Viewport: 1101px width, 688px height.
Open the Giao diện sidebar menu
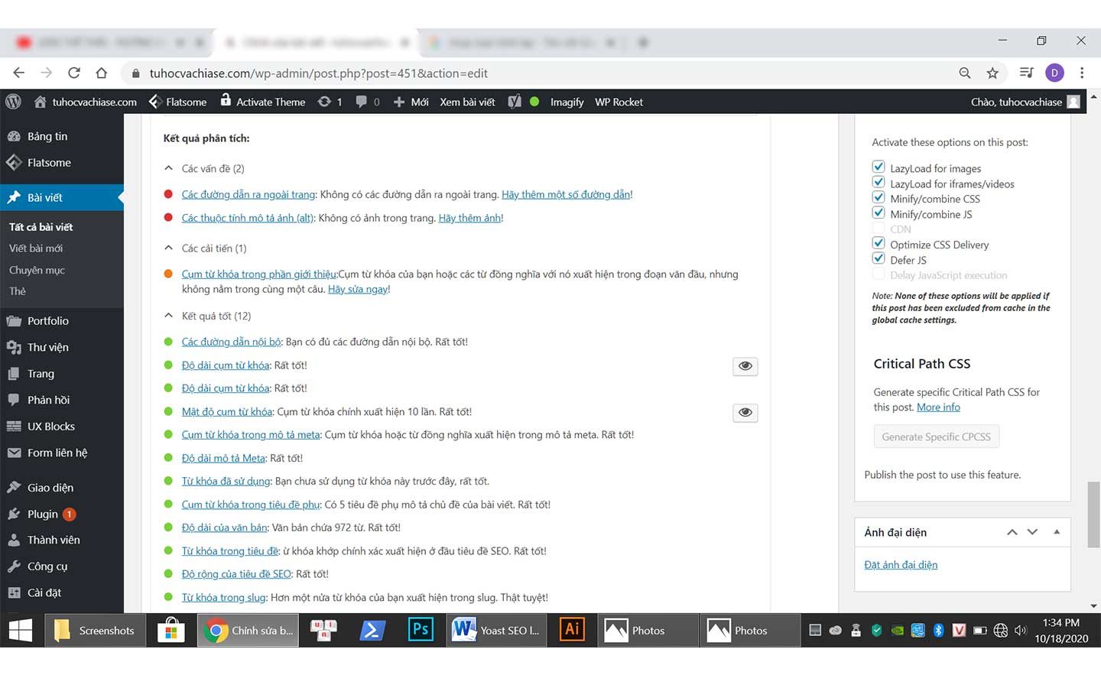coord(50,488)
